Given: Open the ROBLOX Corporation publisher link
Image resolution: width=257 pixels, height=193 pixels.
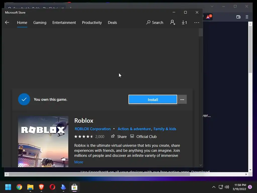Looking at the screenshot, I should (93, 129).
